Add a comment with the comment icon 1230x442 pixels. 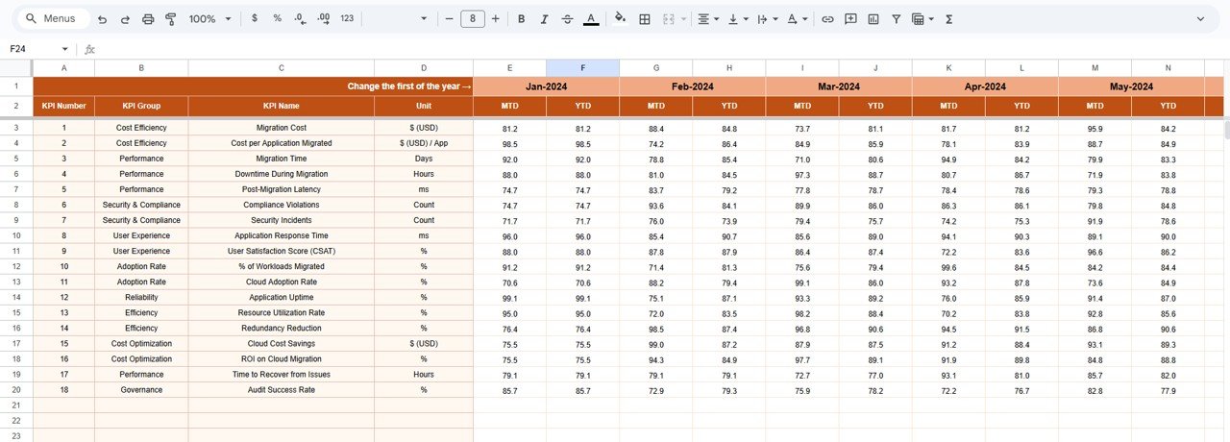point(850,19)
